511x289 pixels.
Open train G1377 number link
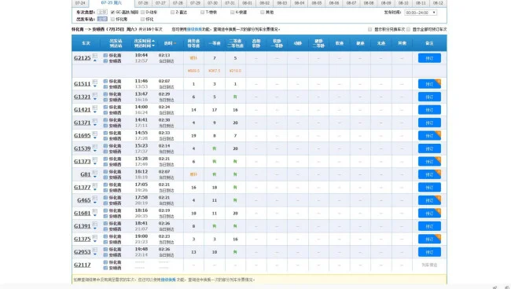[82, 188]
